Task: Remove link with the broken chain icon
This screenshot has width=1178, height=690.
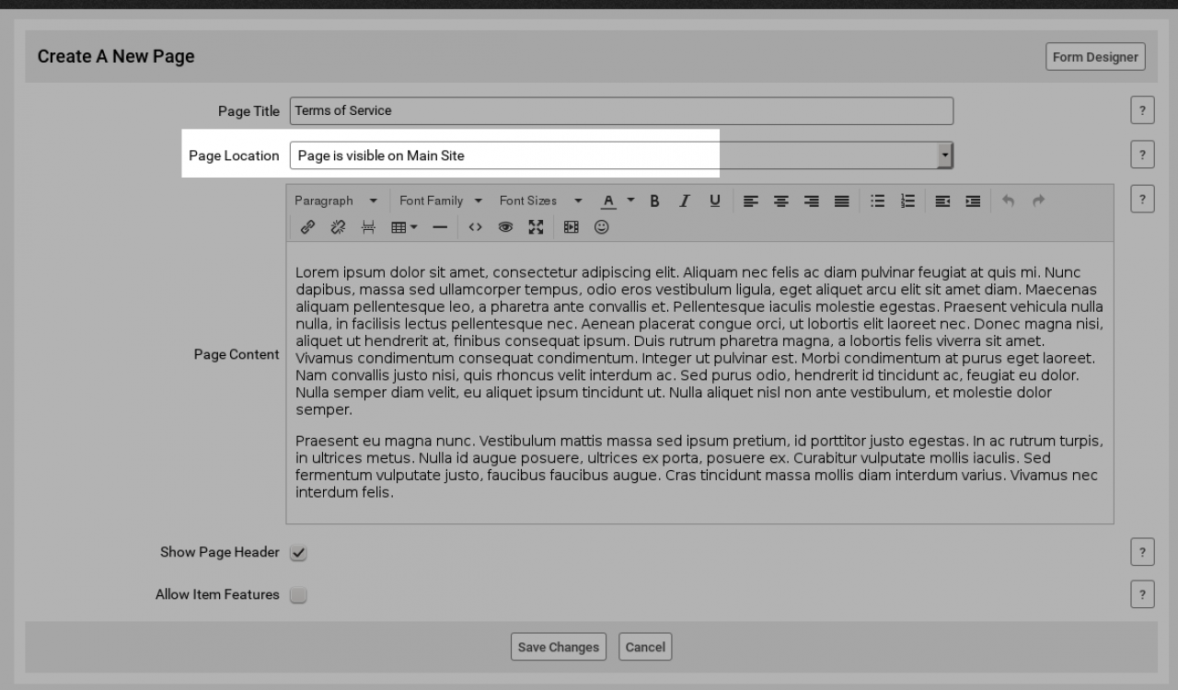Action: 338,226
